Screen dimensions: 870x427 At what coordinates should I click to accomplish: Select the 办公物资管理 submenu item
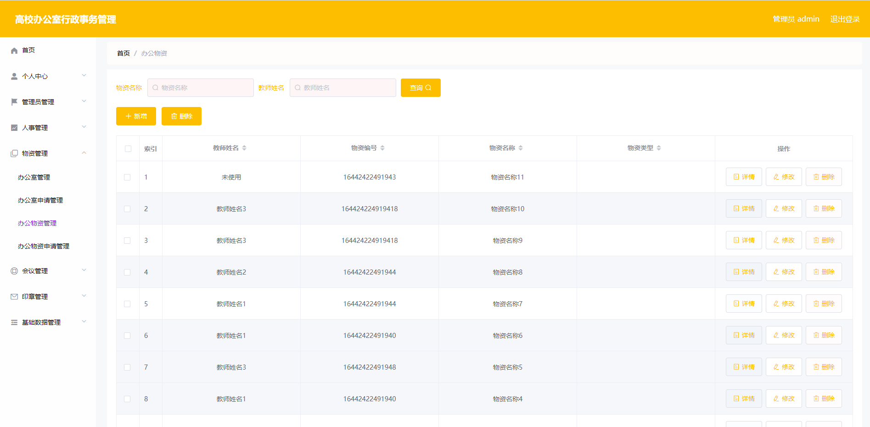tap(37, 223)
